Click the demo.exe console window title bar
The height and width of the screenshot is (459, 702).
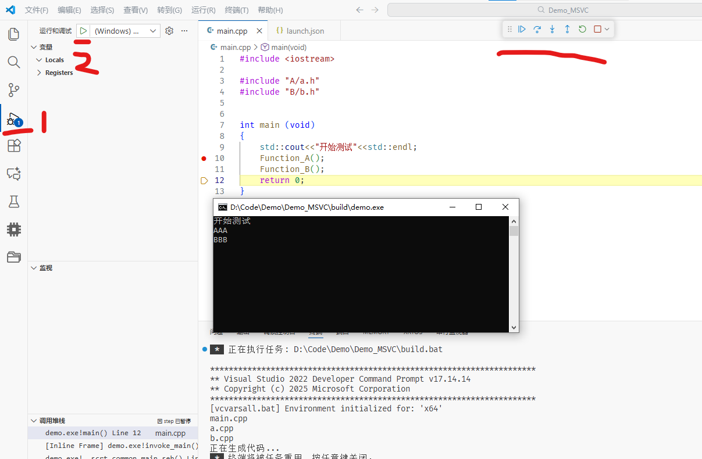[366, 207]
